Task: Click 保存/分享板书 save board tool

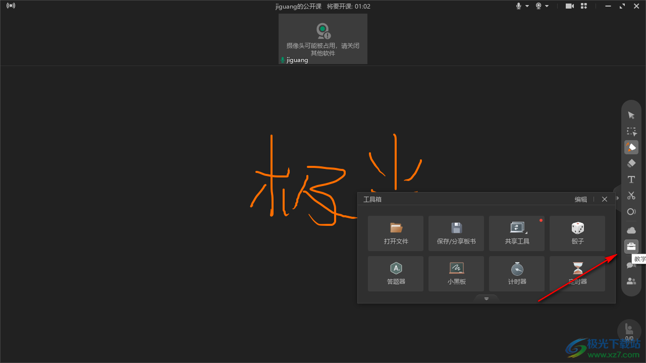Action: click(x=456, y=233)
